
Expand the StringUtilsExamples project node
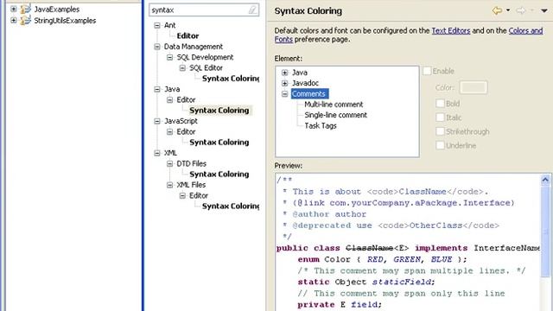click(x=14, y=21)
